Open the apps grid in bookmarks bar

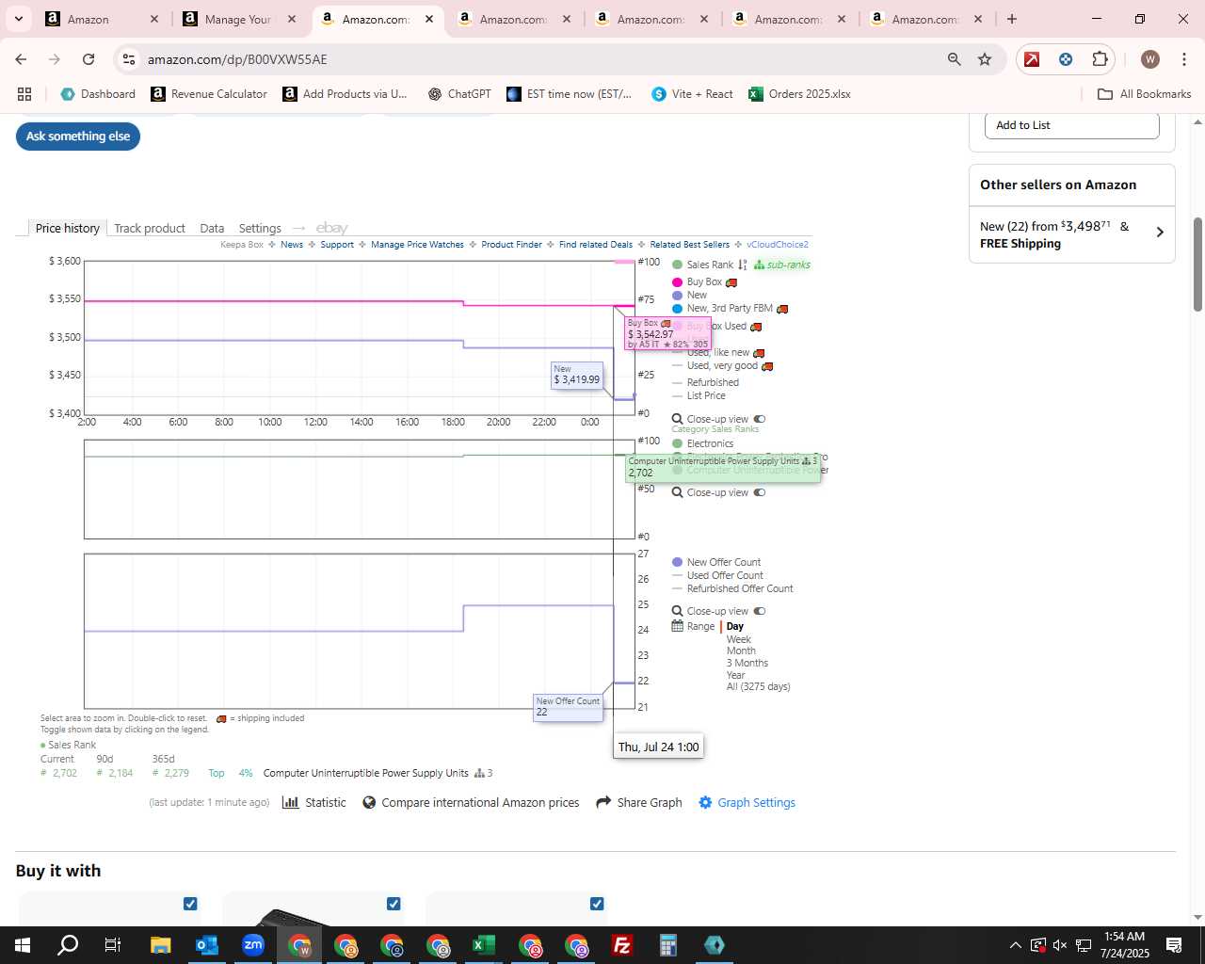point(24,94)
